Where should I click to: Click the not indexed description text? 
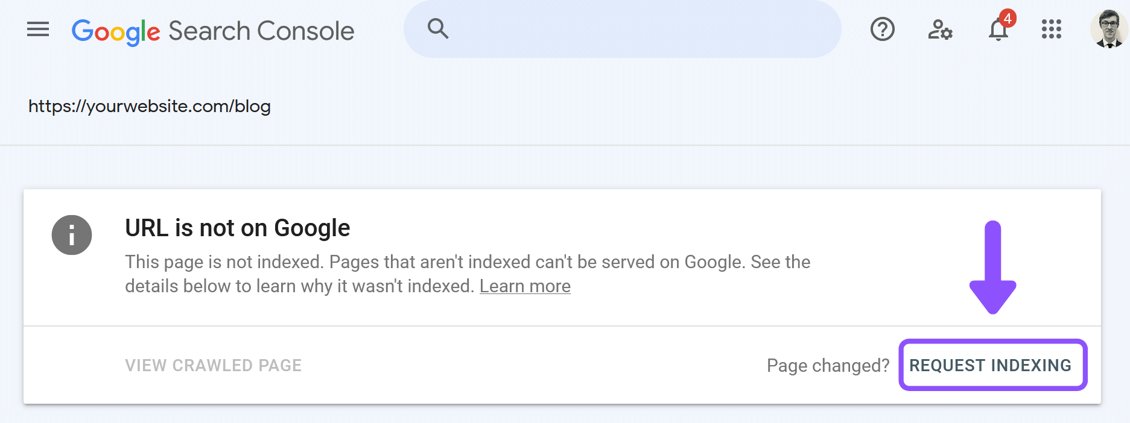pos(468,274)
